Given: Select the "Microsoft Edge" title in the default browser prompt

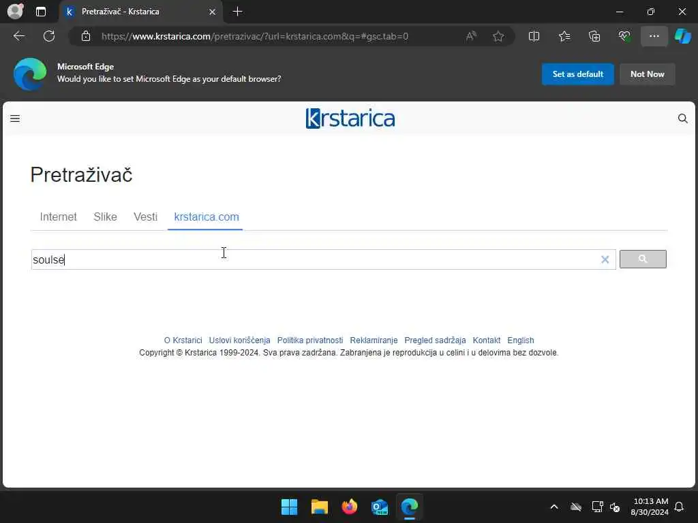Looking at the screenshot, I should [85, 67].
